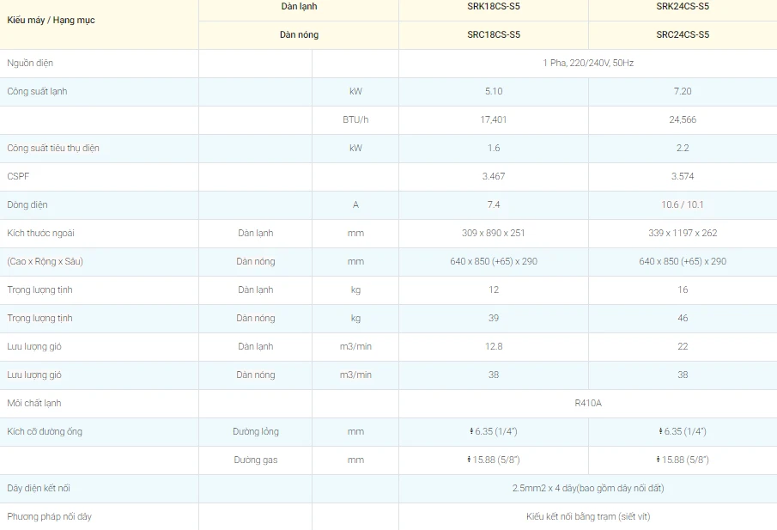Click the 'Môi chất lạnh' row label

click(34, 403)
